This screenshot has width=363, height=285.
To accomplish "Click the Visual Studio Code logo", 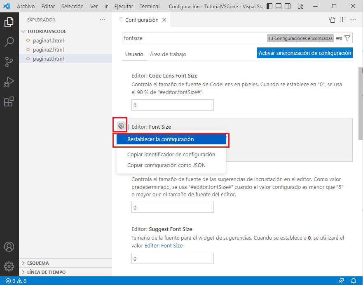I will click(x=7, y=6).
